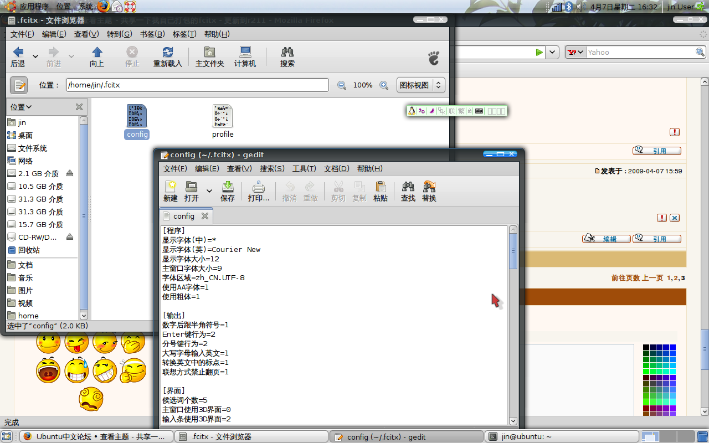Open file browser 转到 menu

coord(120,34)
